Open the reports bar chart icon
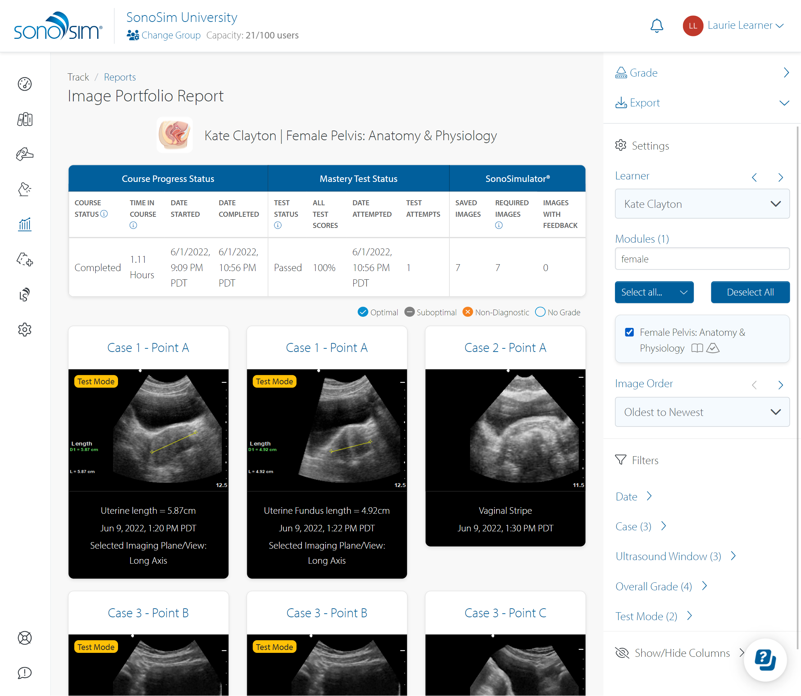 pyautogui.click(x=24, y=224)
